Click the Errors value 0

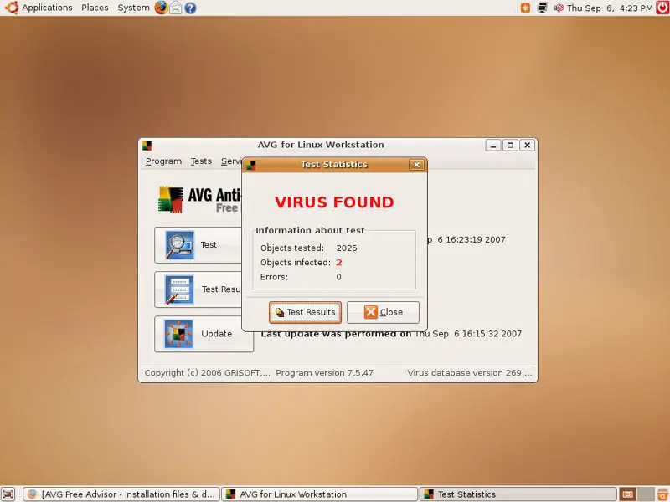click(339, 277)
